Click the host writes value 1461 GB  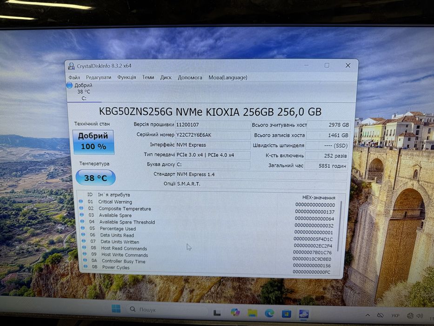[x=328, y=135]
